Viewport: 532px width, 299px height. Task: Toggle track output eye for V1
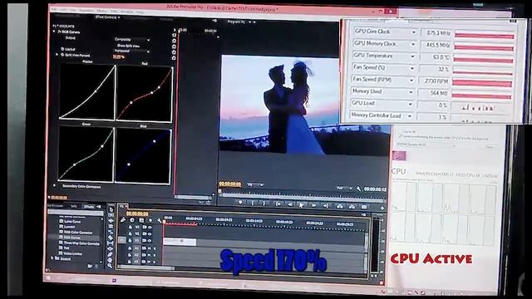150,240
